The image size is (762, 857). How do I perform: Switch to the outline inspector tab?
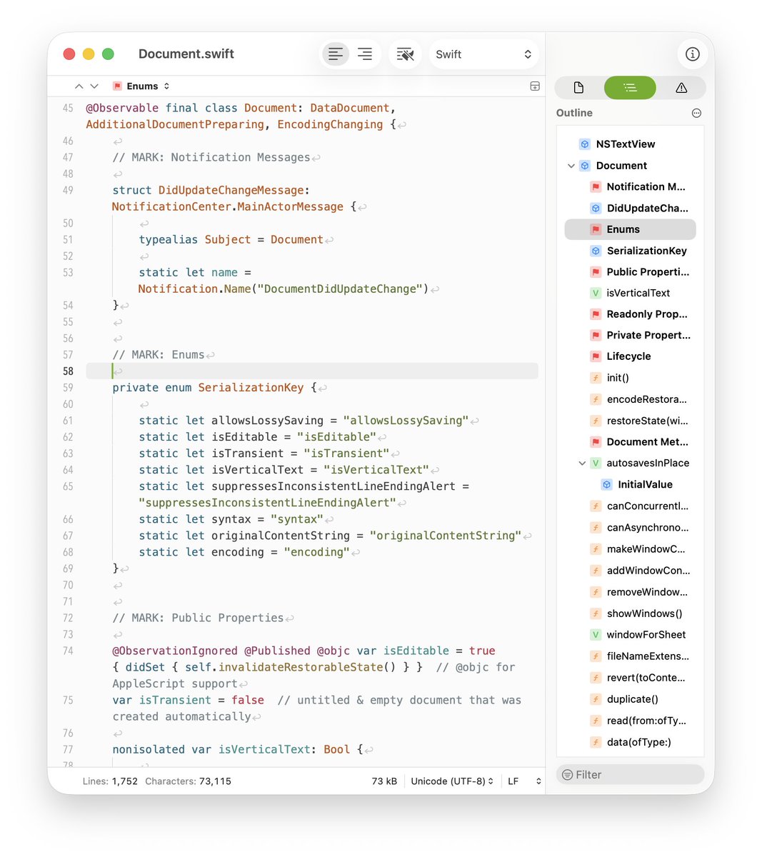pos(630,88)
